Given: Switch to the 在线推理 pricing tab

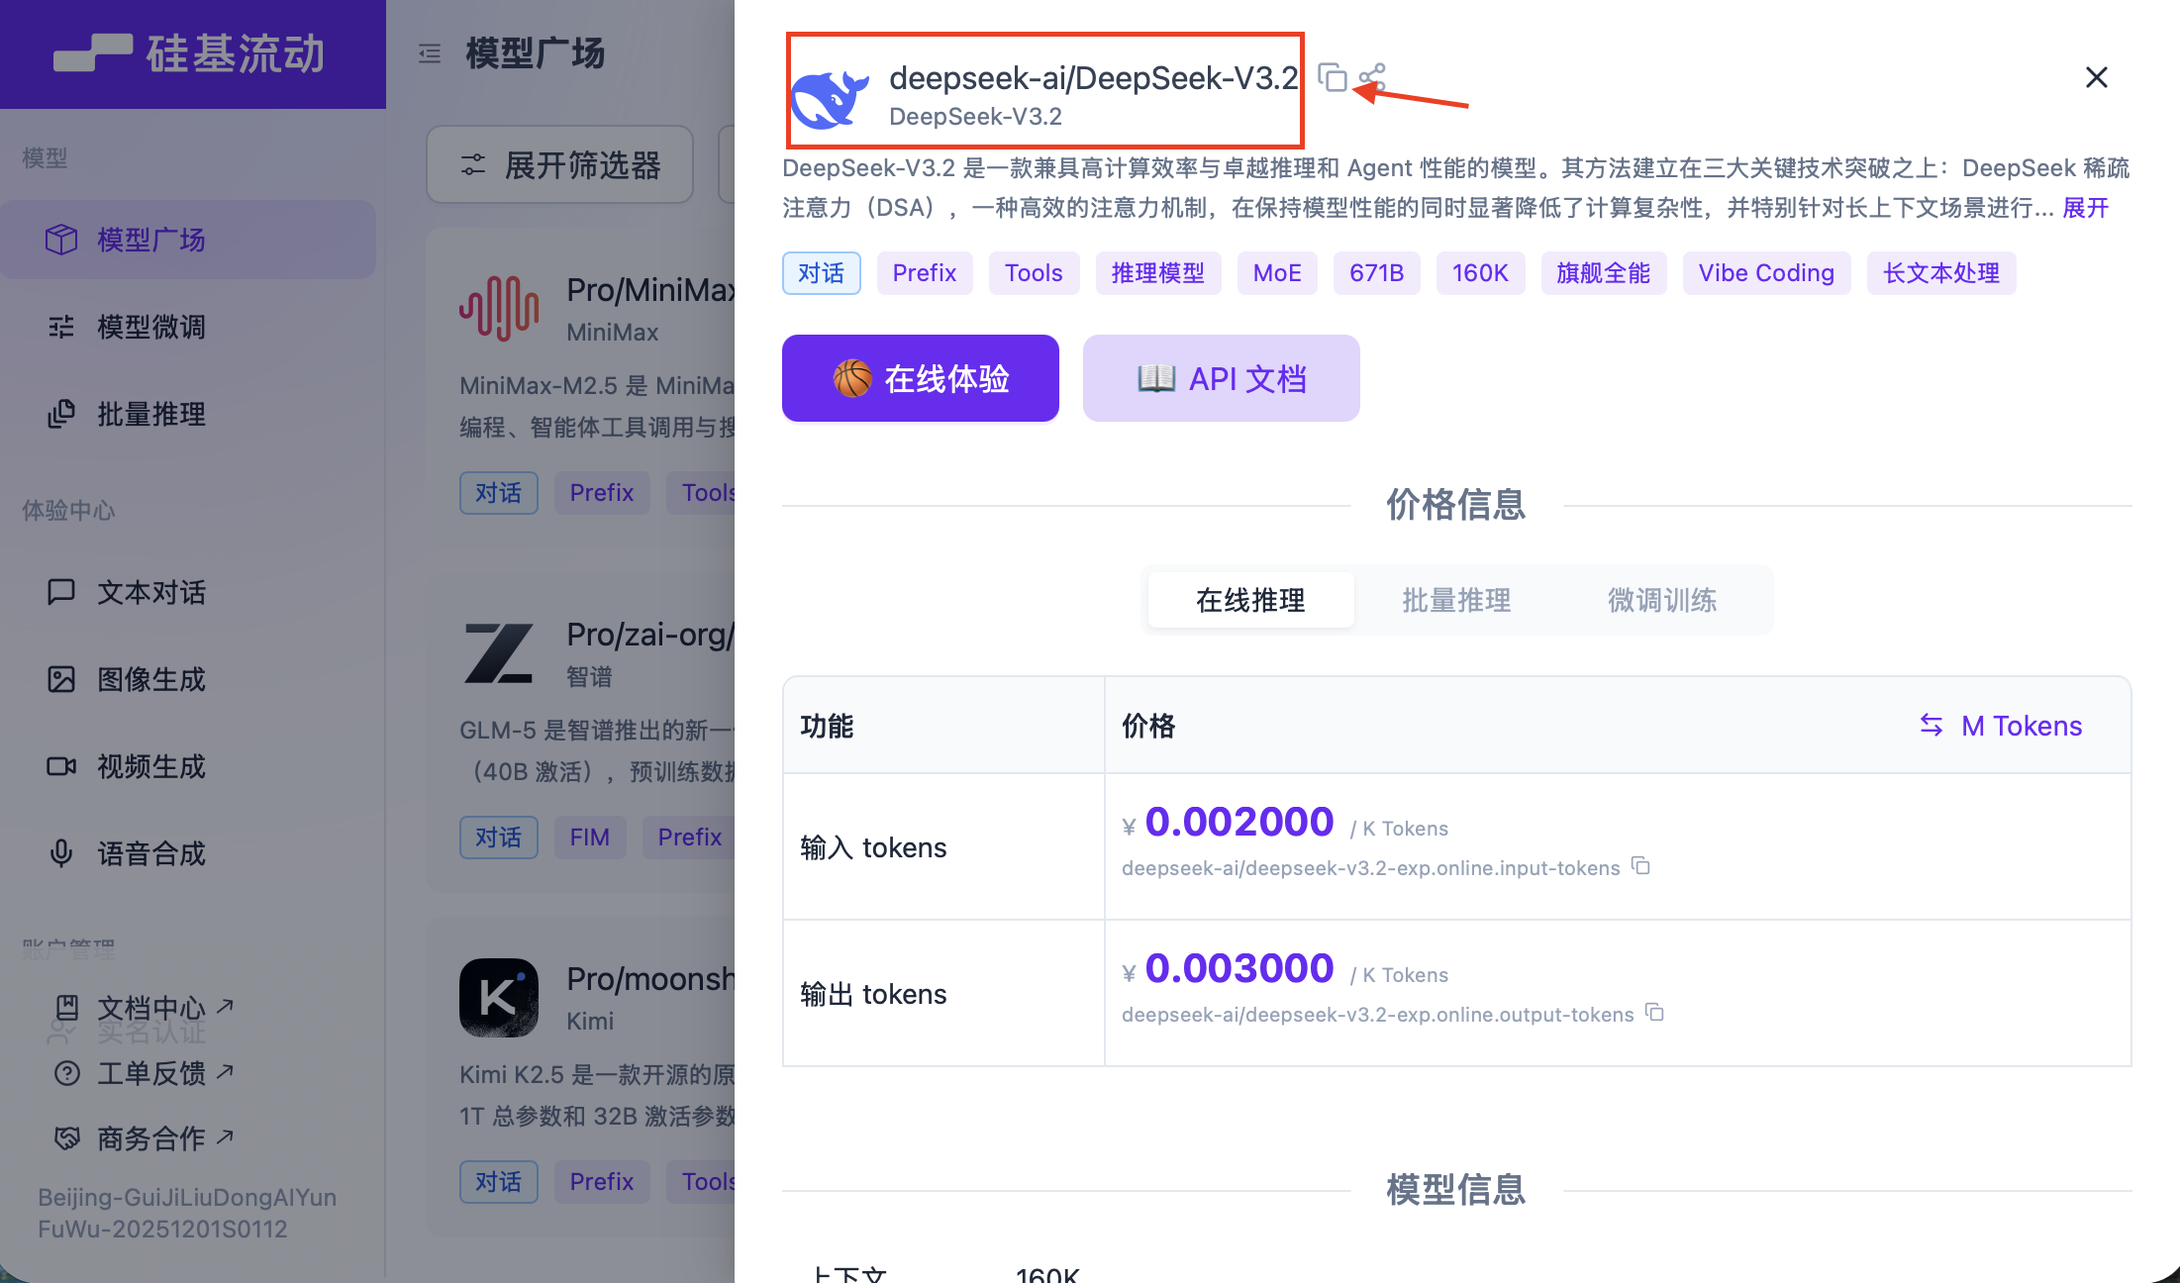Looking at the screenshot, I should click(1251, 600).
